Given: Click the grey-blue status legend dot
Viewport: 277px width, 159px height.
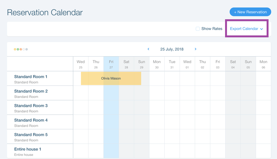Looking at the screenshot, I should [27, 49].
